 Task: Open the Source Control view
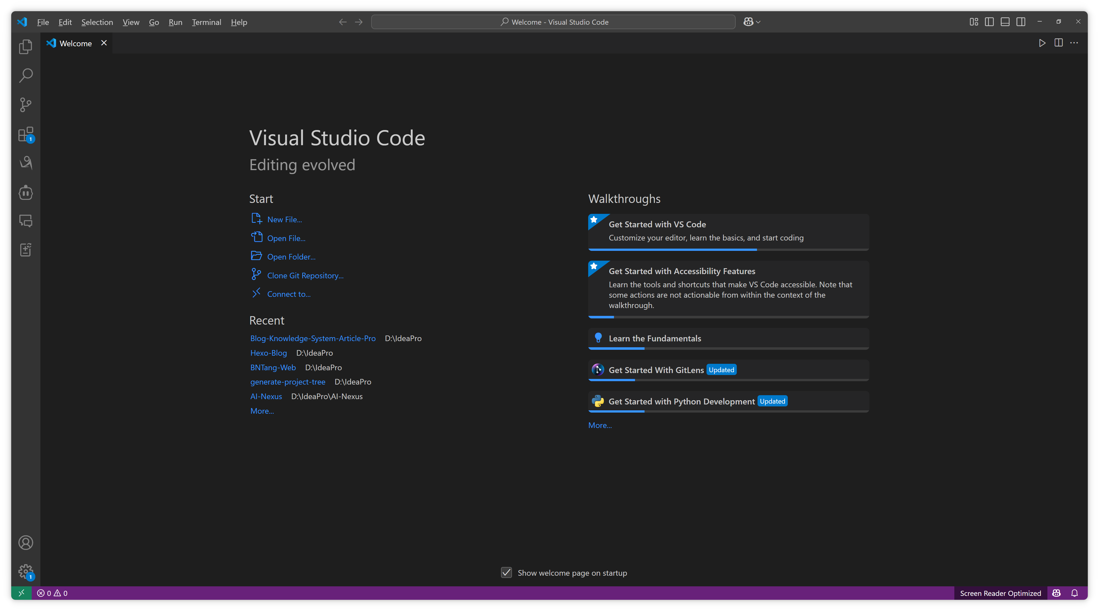coord(26,105)
